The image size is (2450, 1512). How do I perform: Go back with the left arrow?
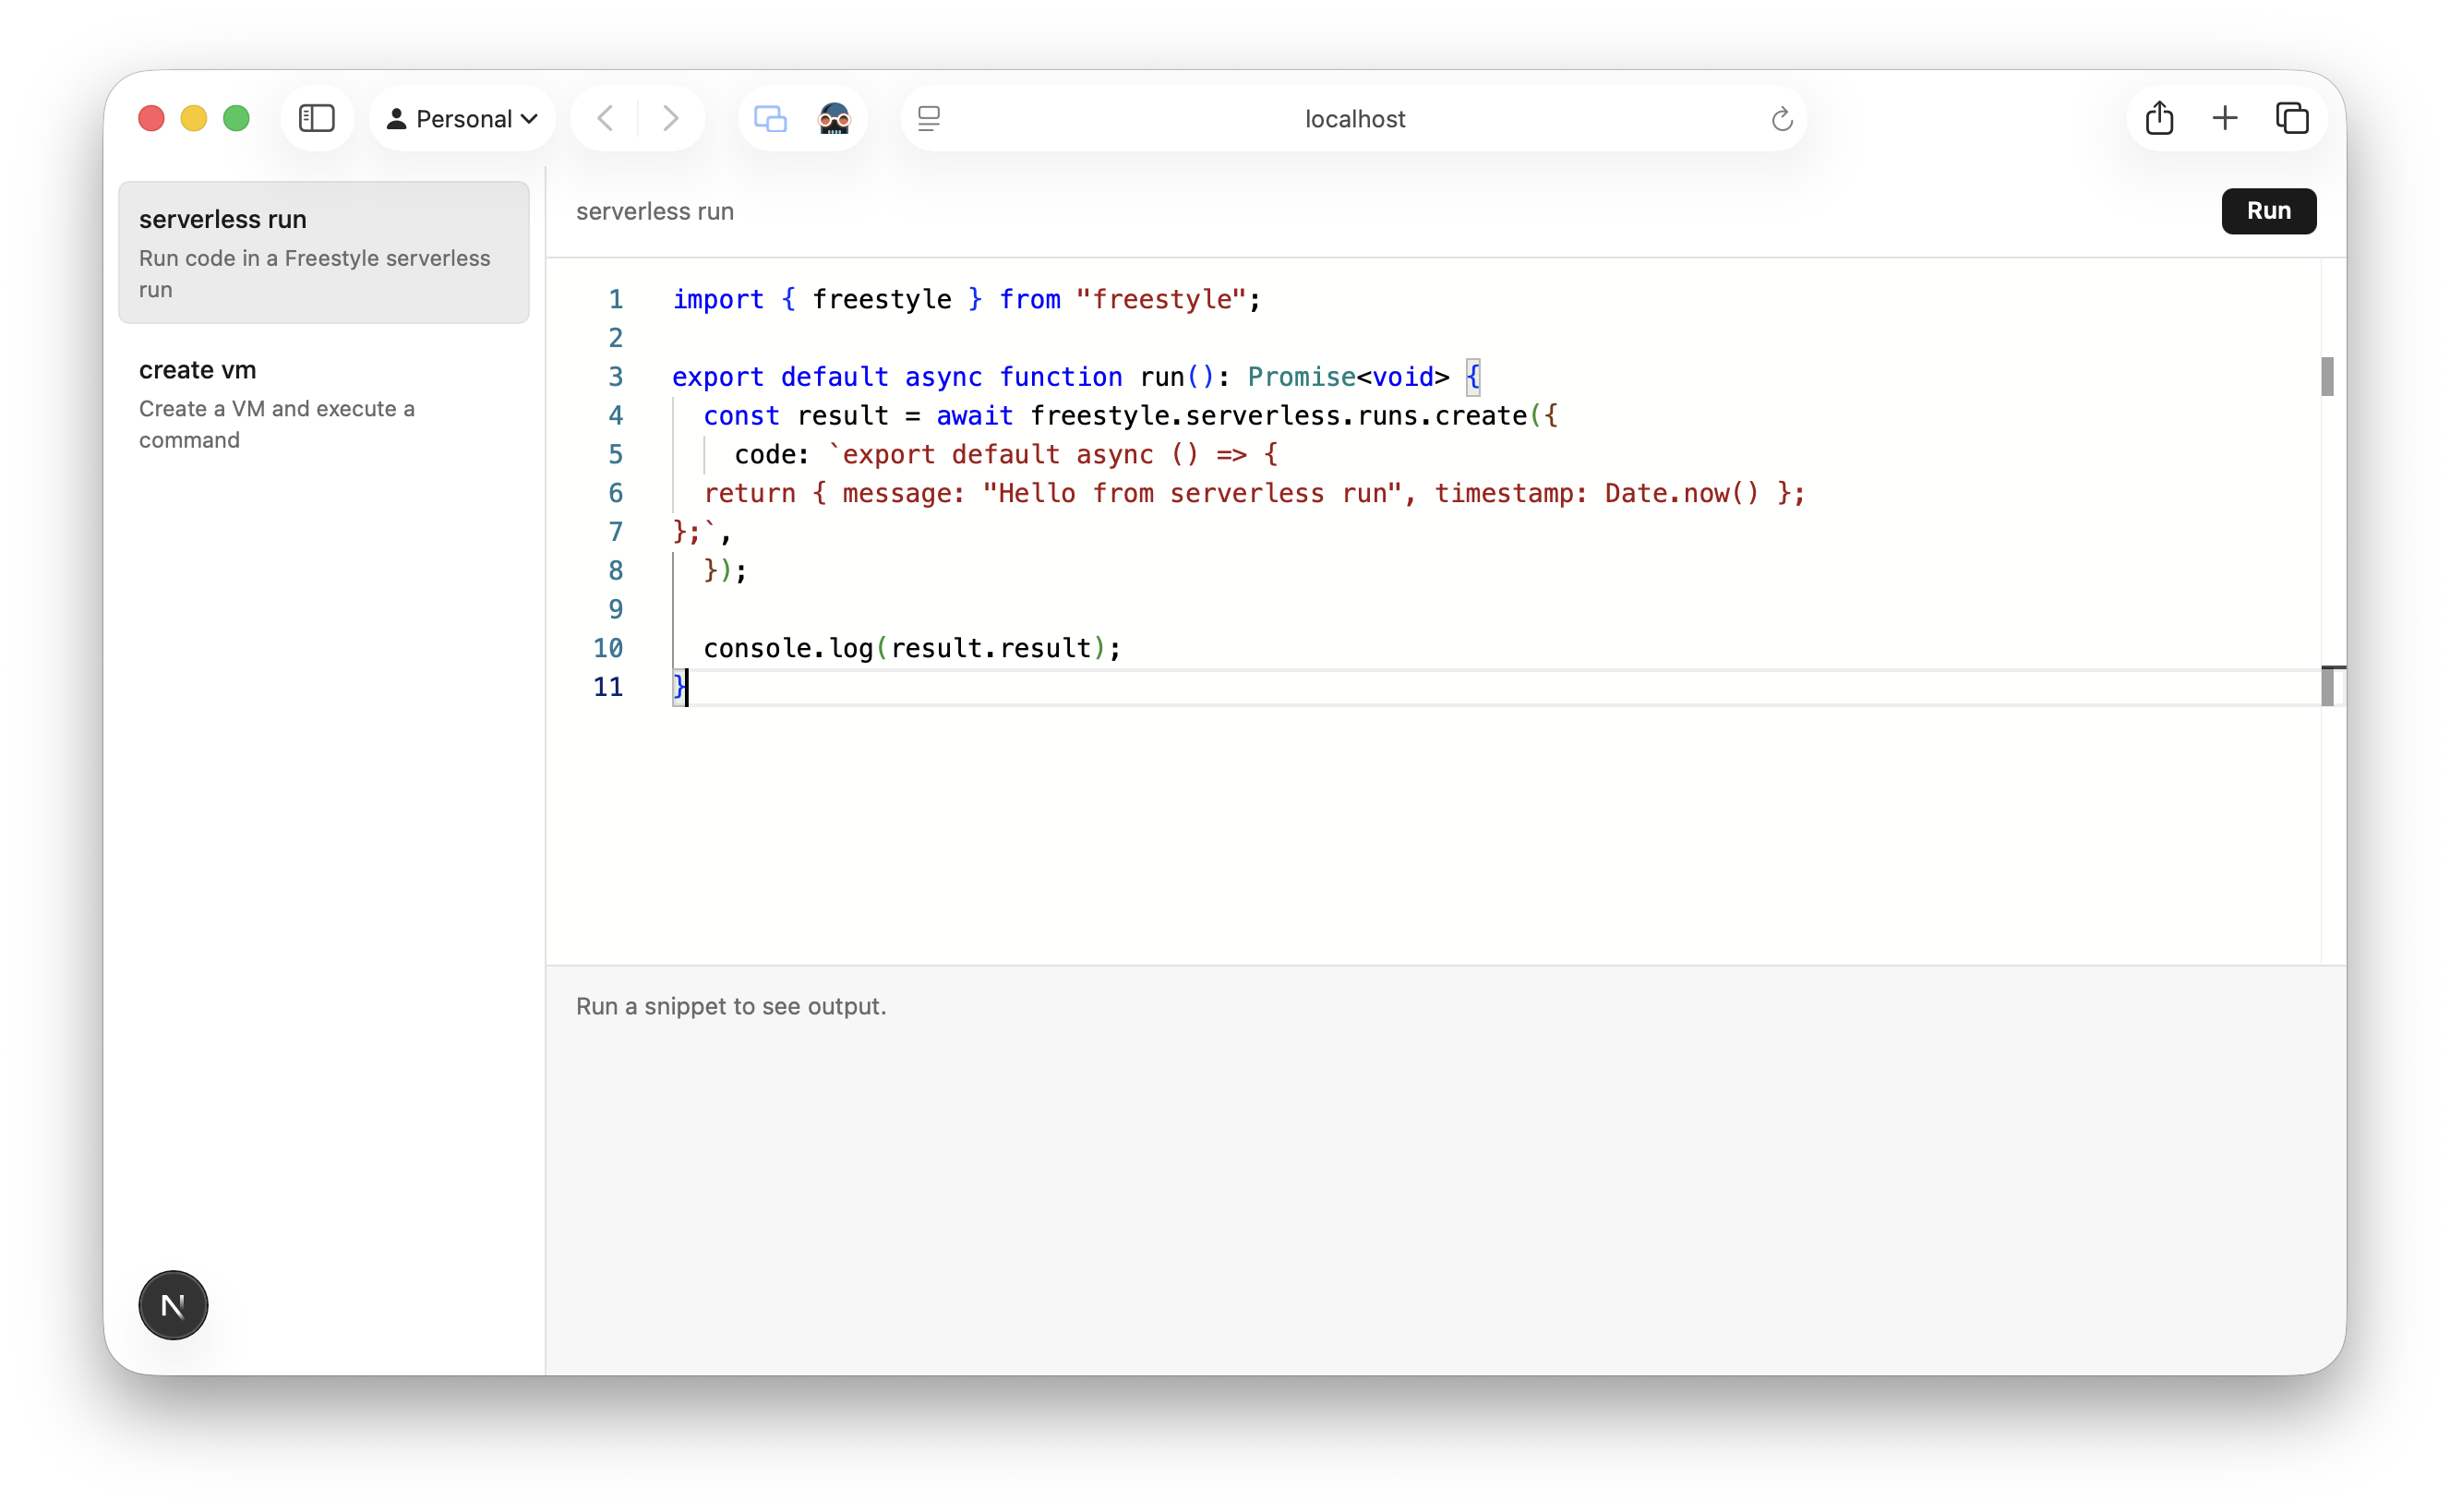click(605, 119)
